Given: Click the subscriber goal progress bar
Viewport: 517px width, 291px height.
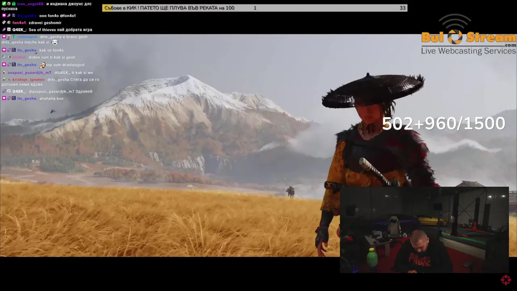Looking at the screenshot, I should pyautogui.click(x=254, y=8).
